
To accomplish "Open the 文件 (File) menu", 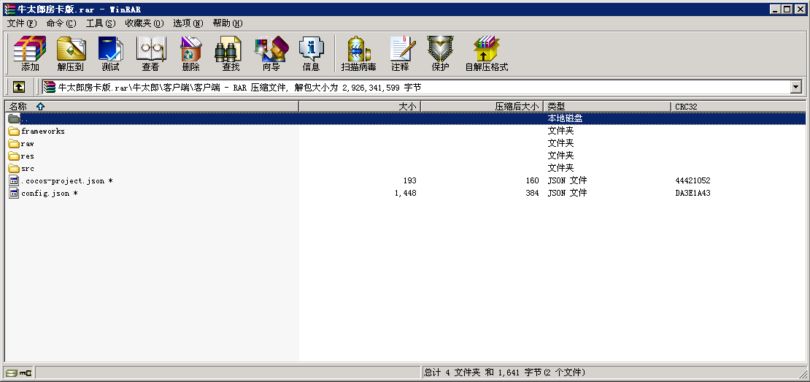I will pyautogui.click(x=21, y=23).
